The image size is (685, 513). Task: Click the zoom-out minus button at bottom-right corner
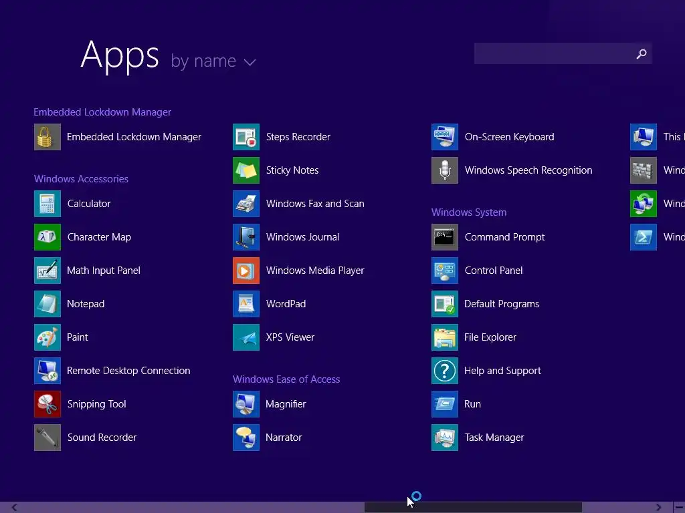pyautogui.click(x=680, y=508)
